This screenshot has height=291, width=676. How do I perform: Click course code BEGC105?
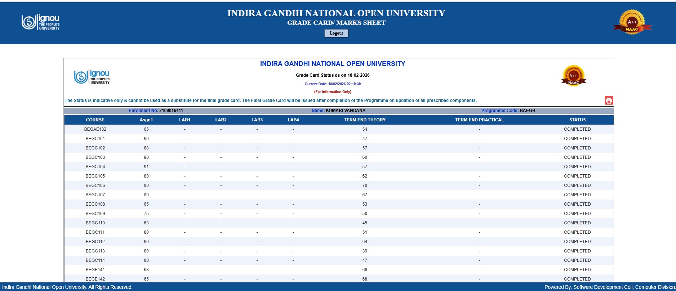click(95, 176)
